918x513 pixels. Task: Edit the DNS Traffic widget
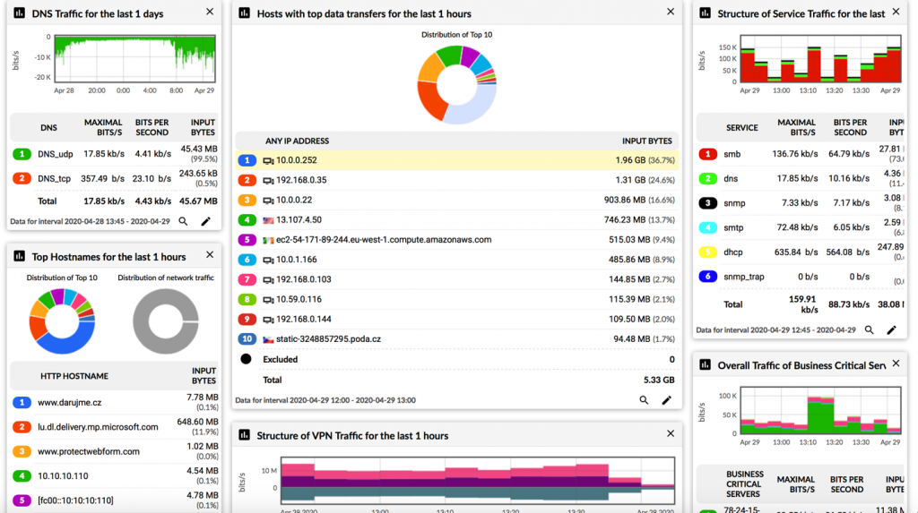click(x=205, y=222)
